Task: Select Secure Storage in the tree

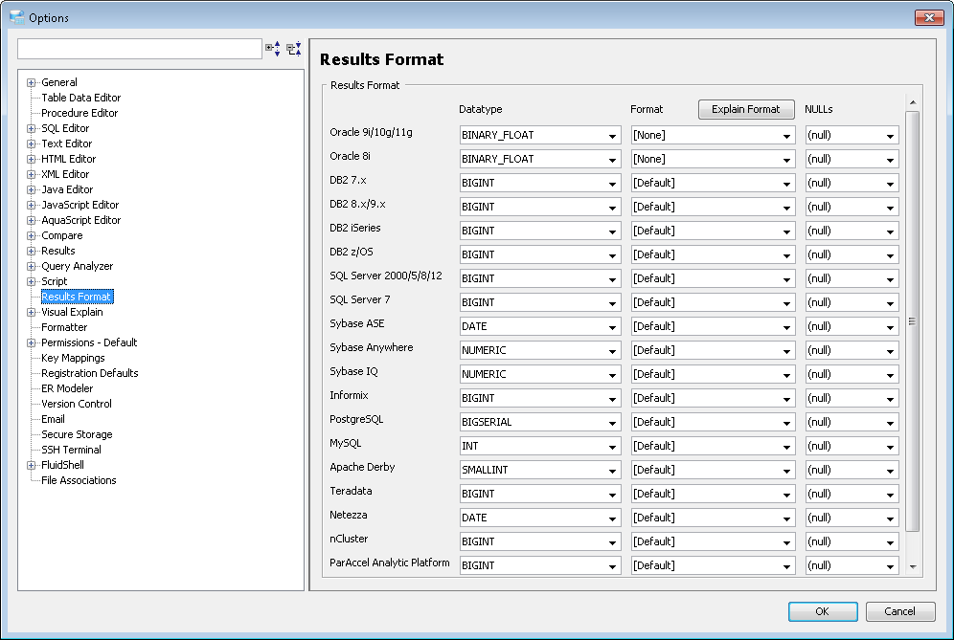Action: pos(77,434)
